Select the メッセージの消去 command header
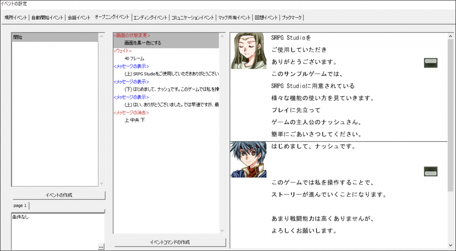Image resolution: width=456 pixels, height=251 pixels. click(x=131, y=113)
